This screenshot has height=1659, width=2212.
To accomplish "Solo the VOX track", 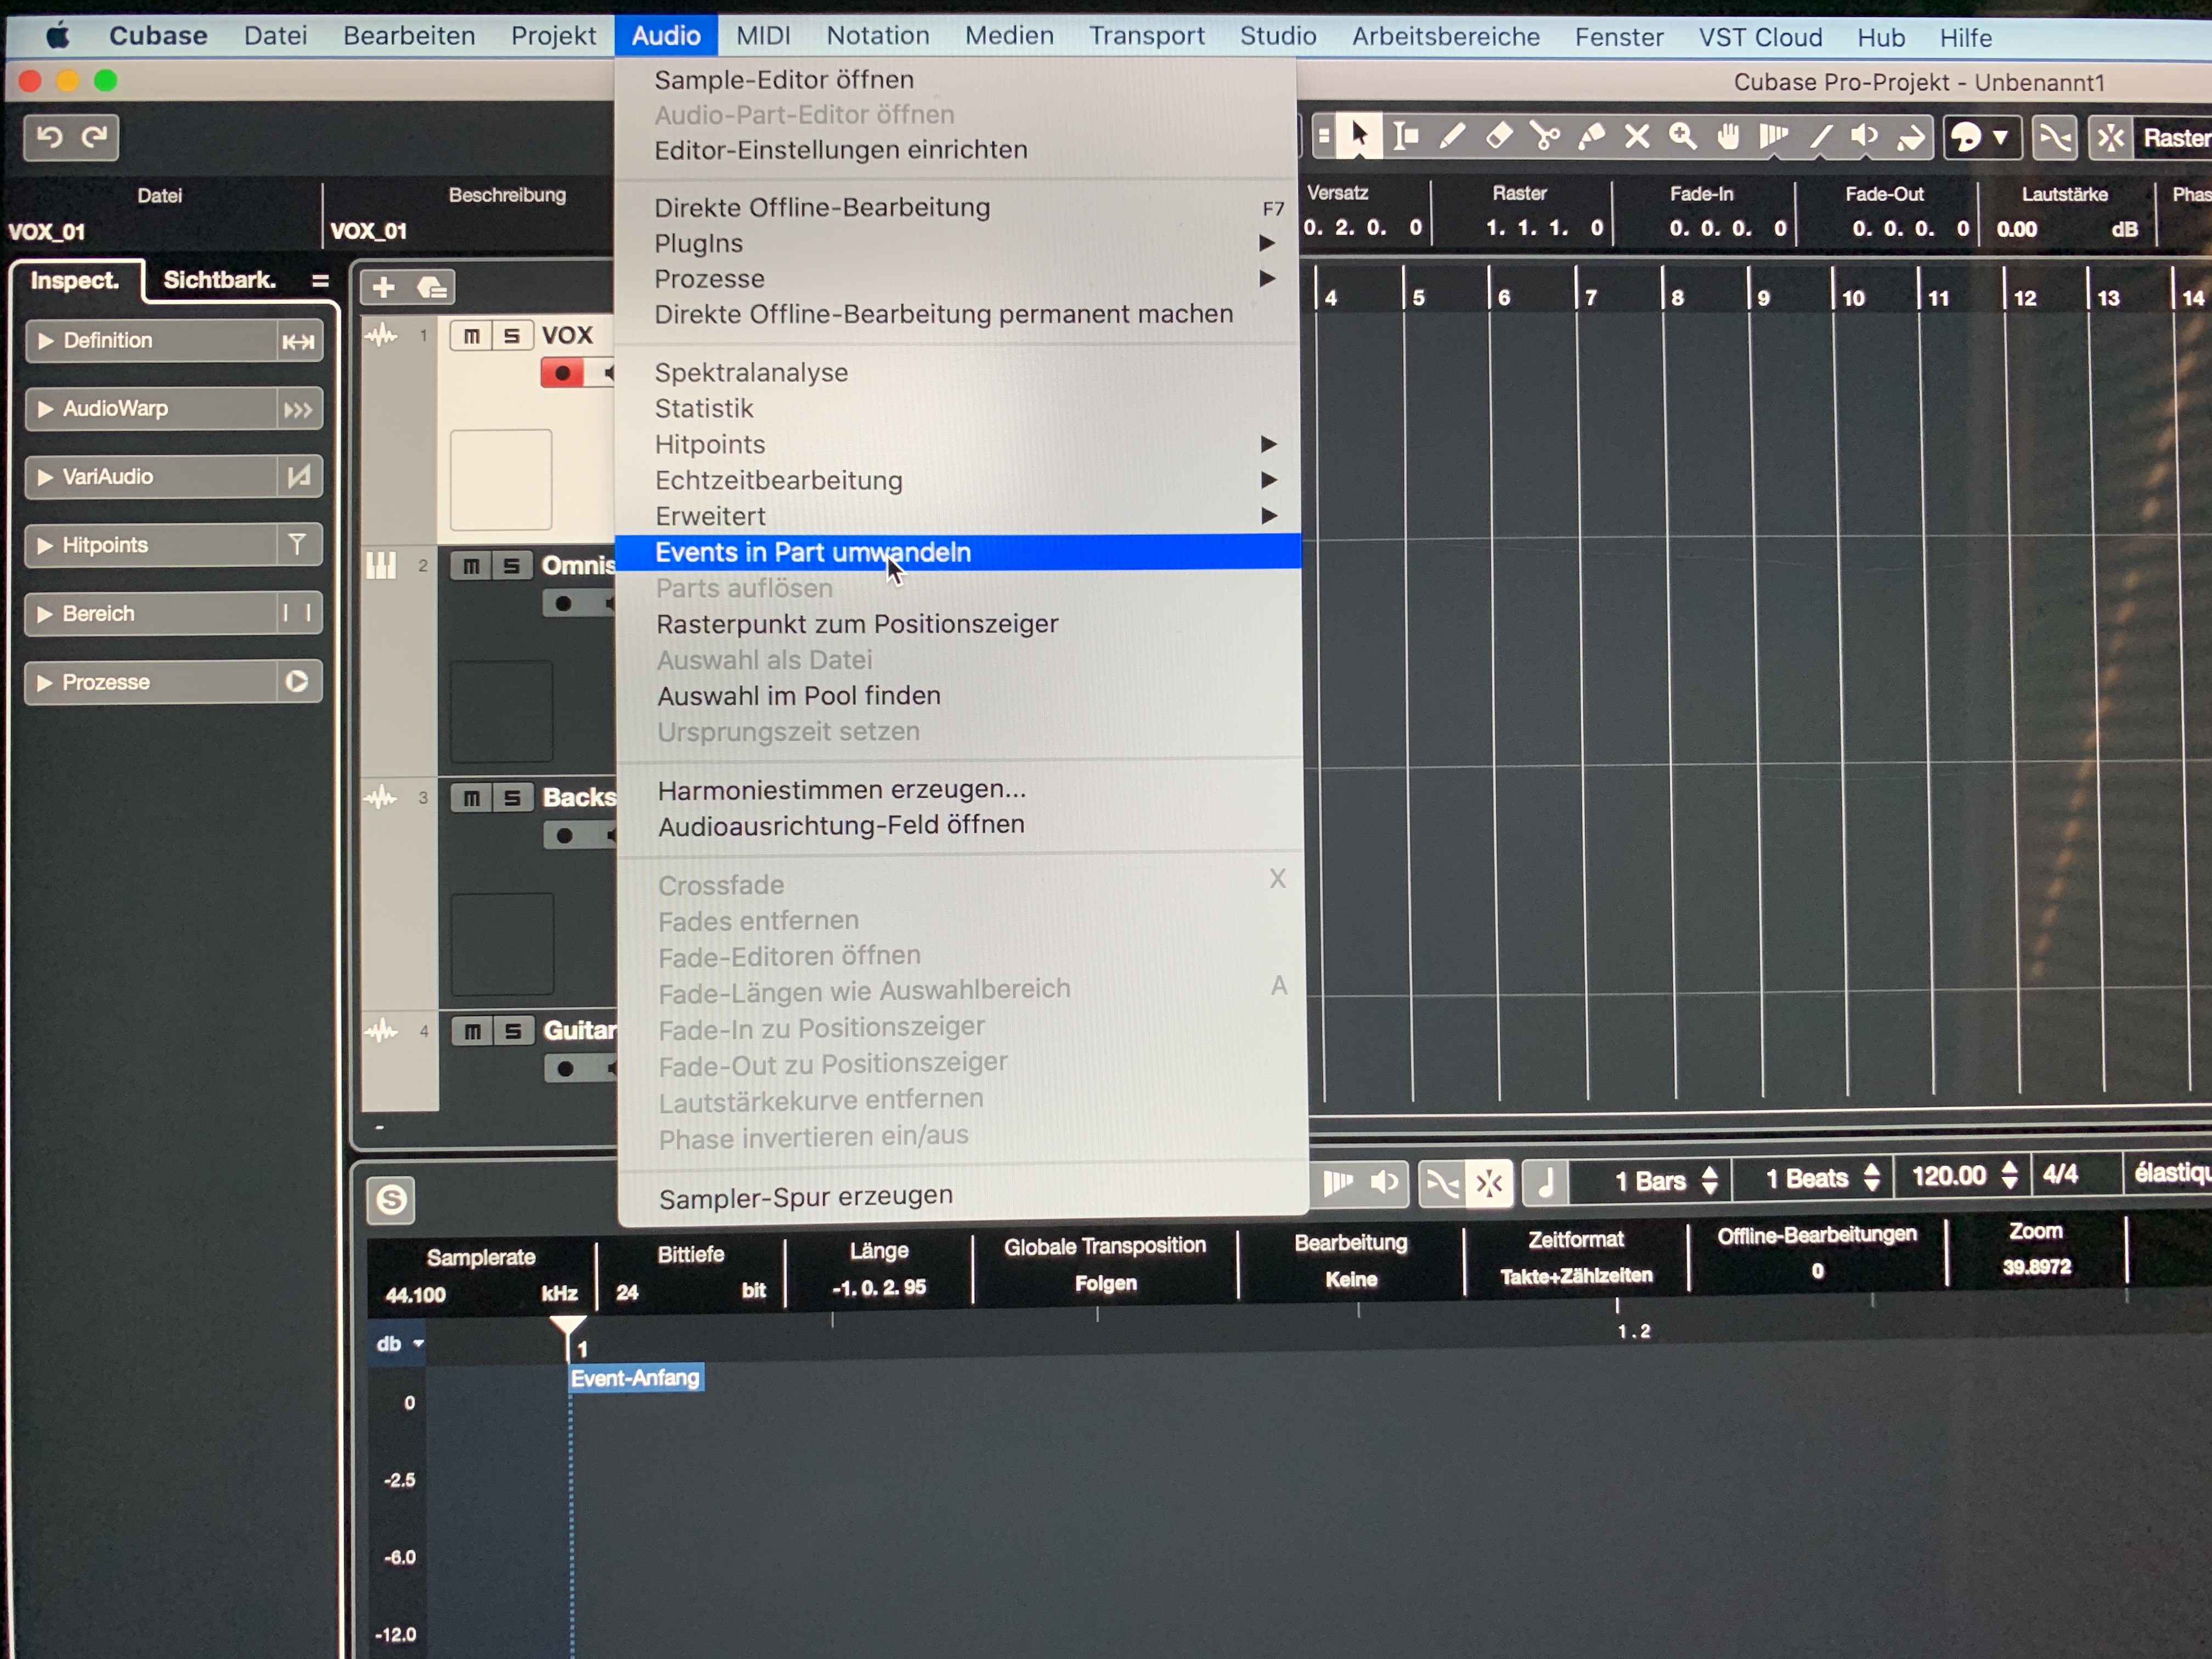I will pyautogui.click(x=511, y=336).
